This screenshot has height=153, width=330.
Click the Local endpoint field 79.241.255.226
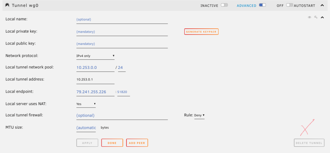point(95,92)
